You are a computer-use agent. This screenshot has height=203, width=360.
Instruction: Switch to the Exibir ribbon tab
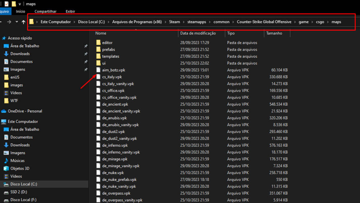(70, 11)
